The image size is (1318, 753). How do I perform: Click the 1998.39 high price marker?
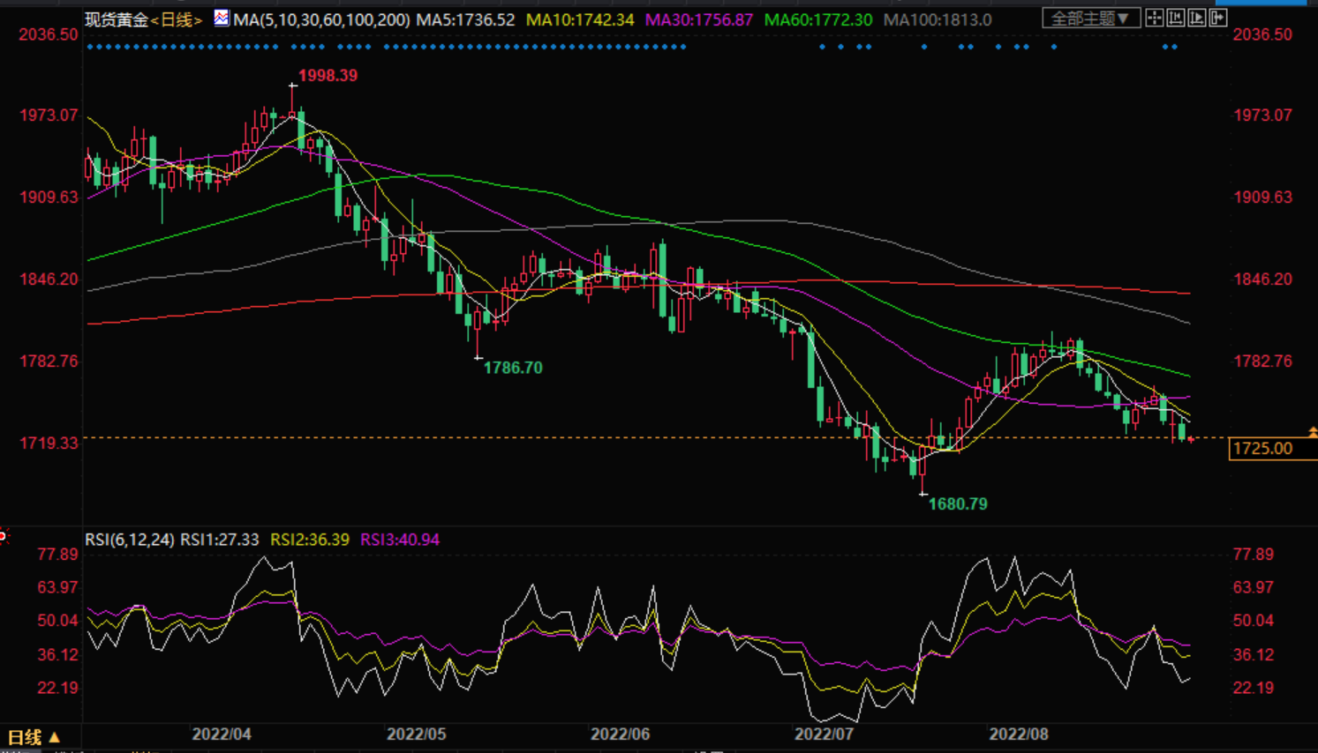pos(328,76)
